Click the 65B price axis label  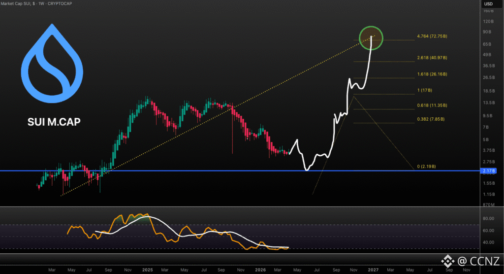click(487, 44)
